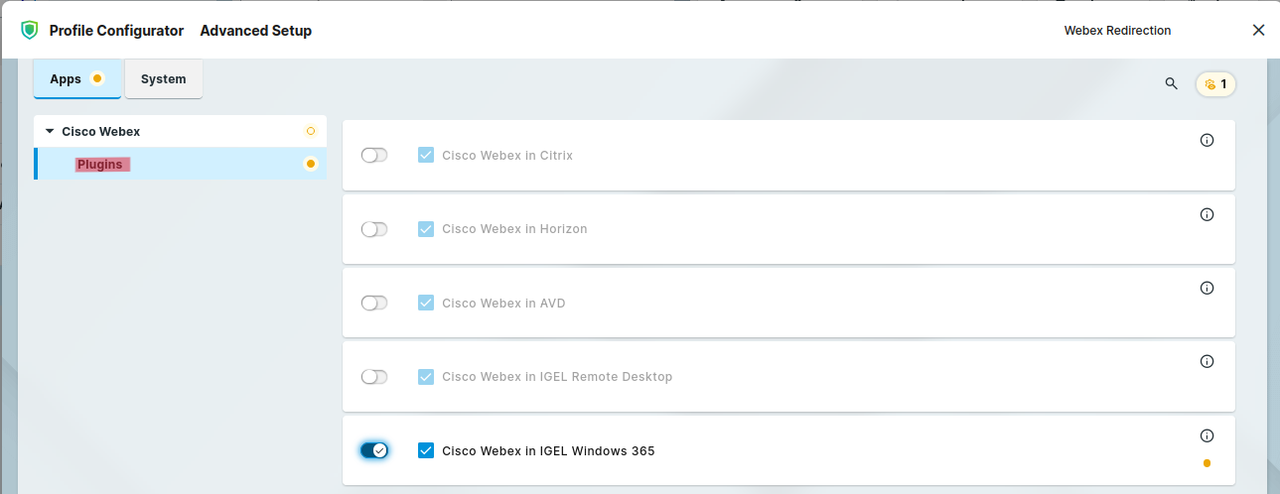Disable the Webex in IGEL Windows 365 toggle
The height and width of the screenshot is (494, 1280).
tap(373, 450)
